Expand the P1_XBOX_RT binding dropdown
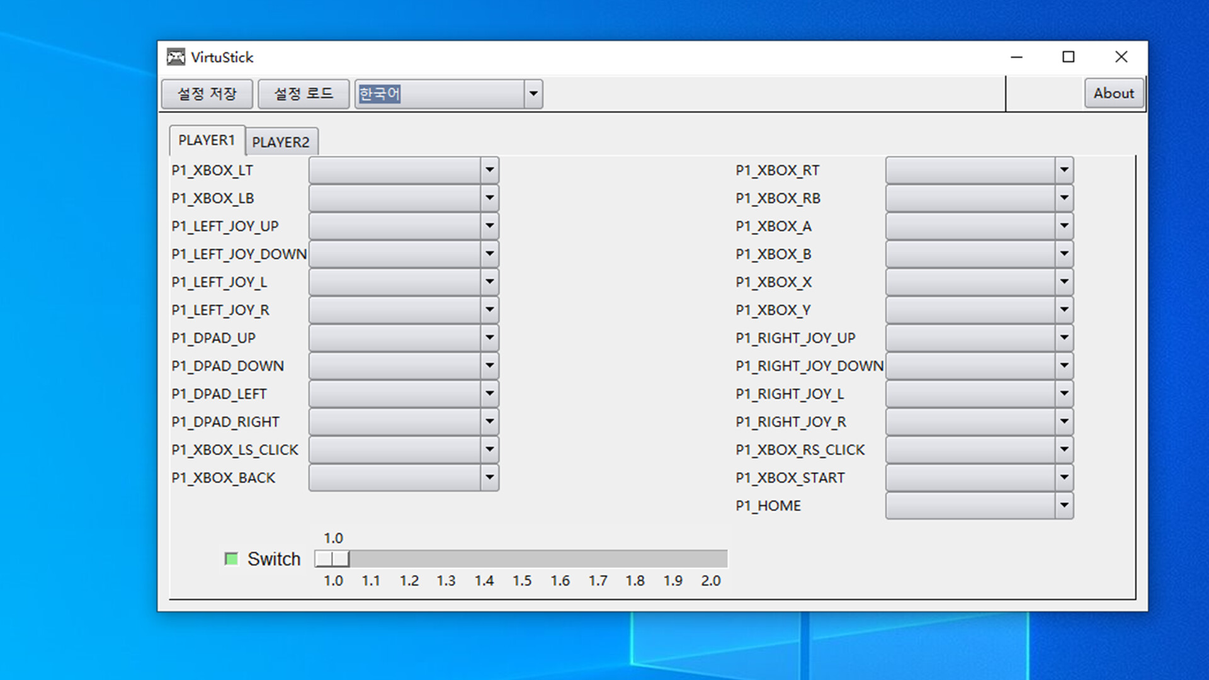1209x680 pixels. click(1064, 169)
